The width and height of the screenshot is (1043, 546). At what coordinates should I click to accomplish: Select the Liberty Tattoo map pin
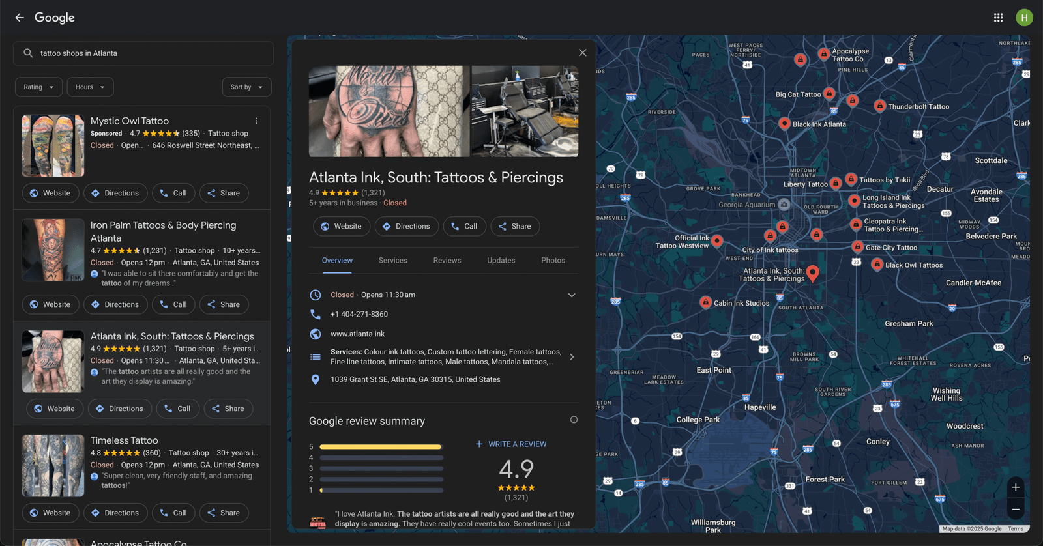(x=836, y=184)
